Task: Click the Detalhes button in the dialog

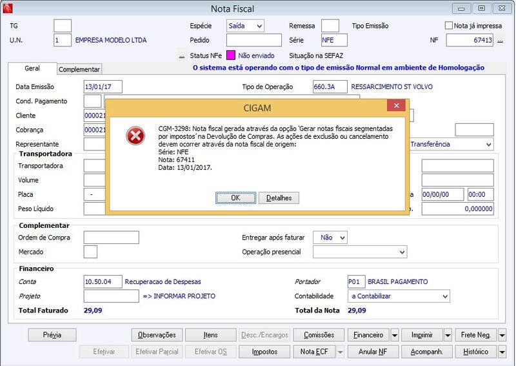Action: point(279,198)
